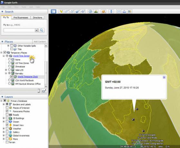Open the Fly To history dropdown
This screenshot has height=148, width=180.
coord(36,30)
